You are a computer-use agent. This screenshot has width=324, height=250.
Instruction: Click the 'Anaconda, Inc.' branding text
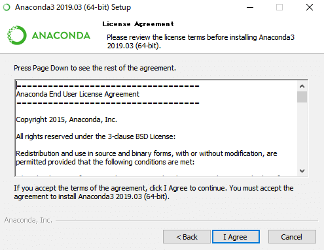point(28,220)
